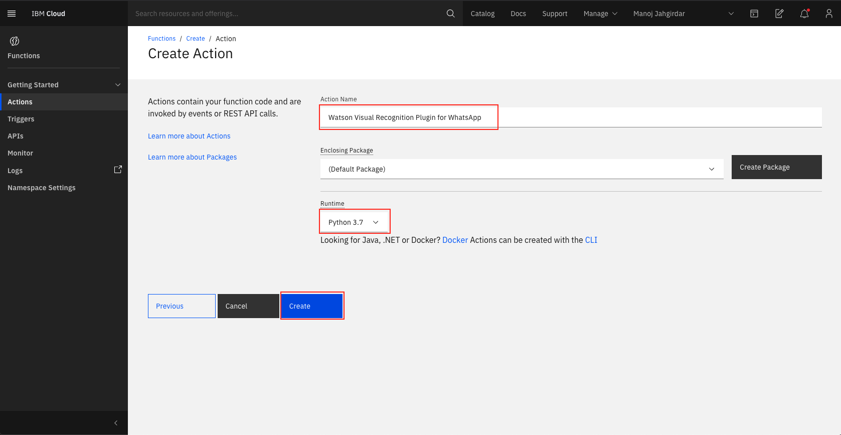Select Actions in the sidebar
841x435 pixels.
coord(64,102)
